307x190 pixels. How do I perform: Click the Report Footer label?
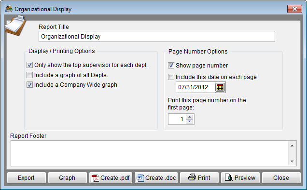point(28,136)
